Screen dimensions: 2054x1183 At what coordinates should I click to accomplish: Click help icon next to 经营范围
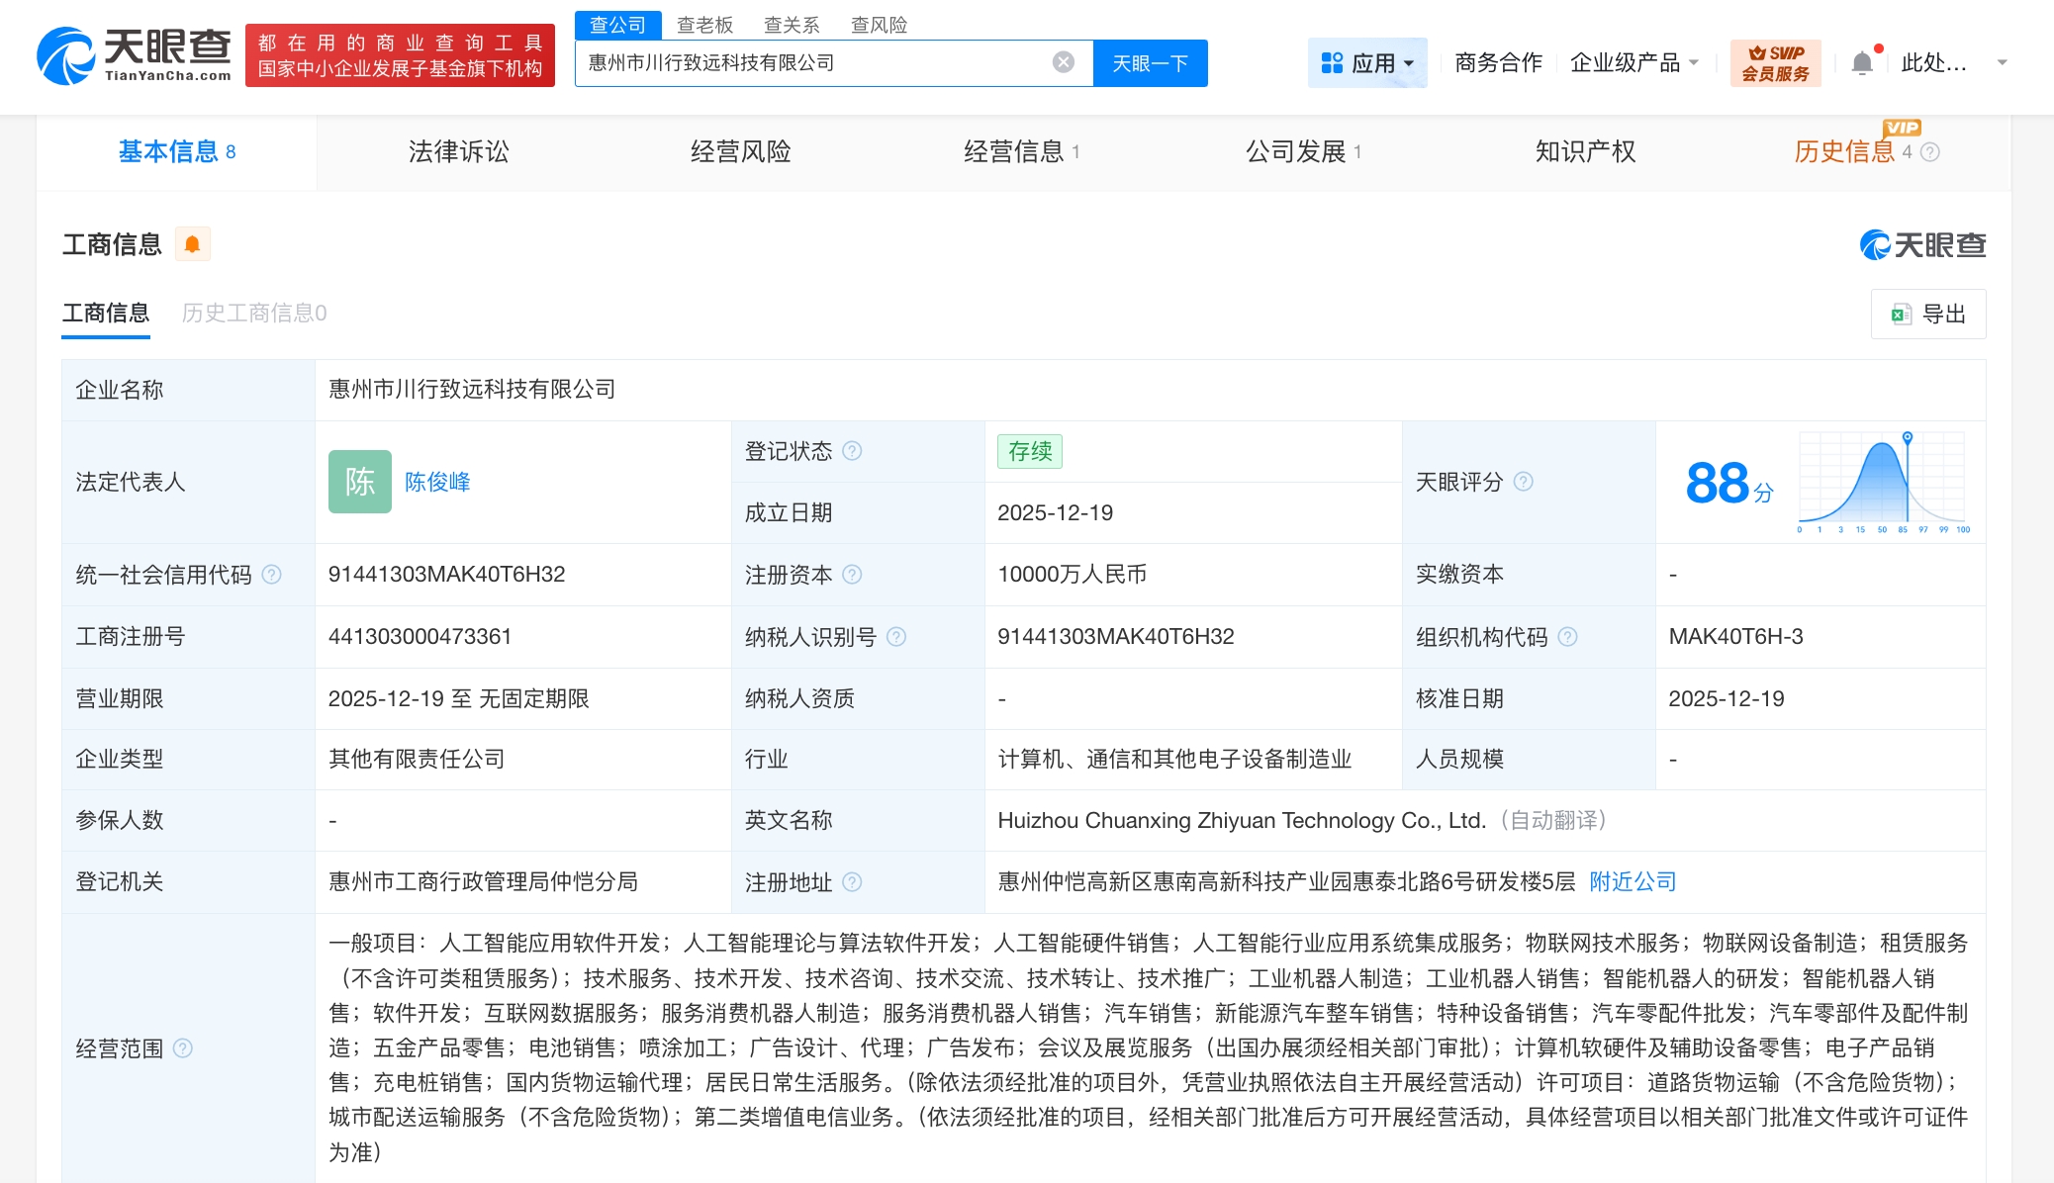pyautogui.click(x=183, y=1048)
